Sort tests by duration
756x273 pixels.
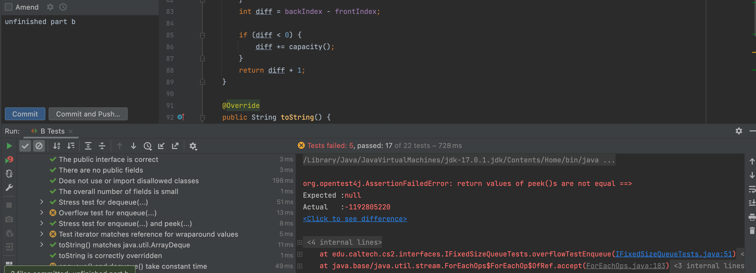pos(71,146)
